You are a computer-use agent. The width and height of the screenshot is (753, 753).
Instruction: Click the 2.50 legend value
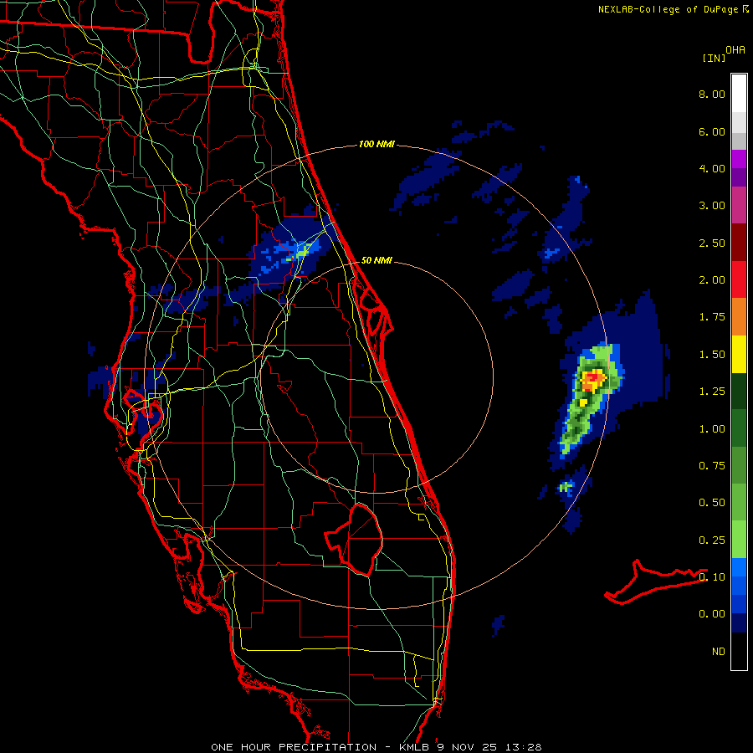[x=712, y=243]
